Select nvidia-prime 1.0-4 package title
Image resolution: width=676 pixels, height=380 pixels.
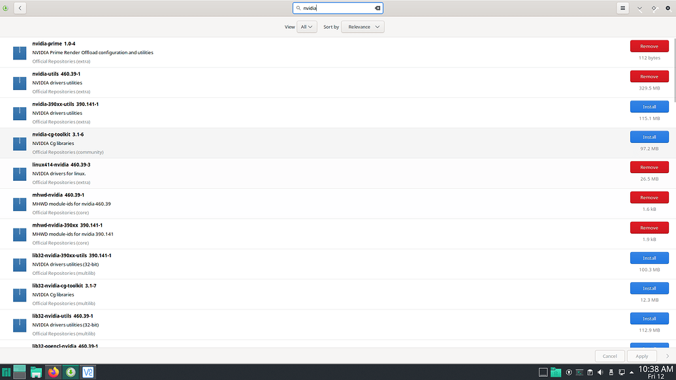click(54, 44)
